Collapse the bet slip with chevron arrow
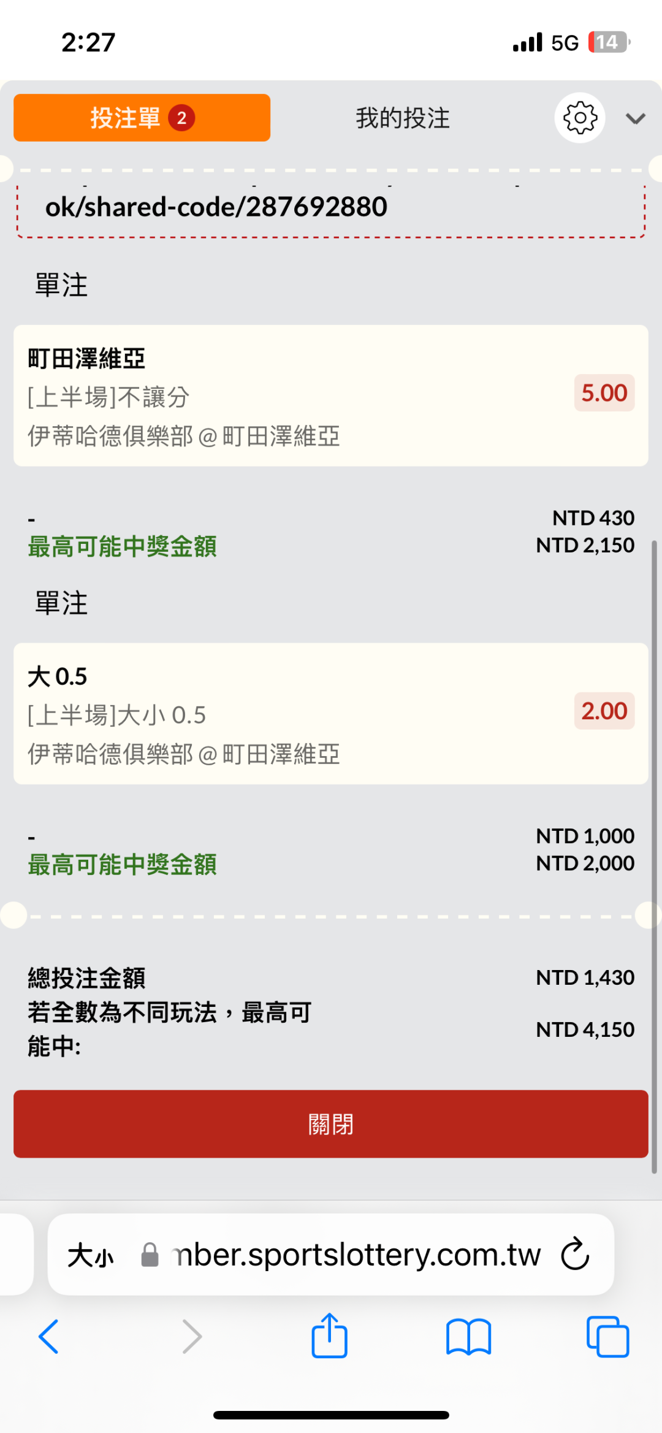 [x=635, y=118]
